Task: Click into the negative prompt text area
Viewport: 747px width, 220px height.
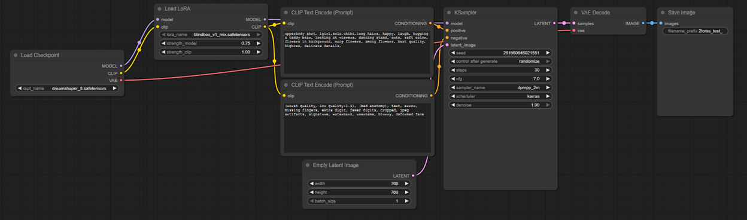Action: point(357,128)
